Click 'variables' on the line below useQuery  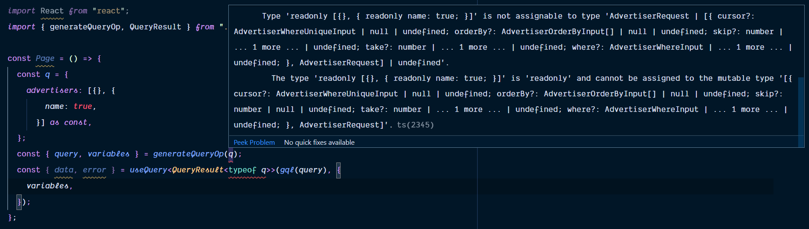(x=47, y=186)
